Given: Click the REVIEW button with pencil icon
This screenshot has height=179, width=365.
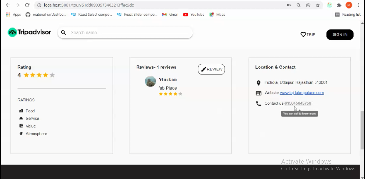Looking at the screenshot, I should click(x=211, y=69).
